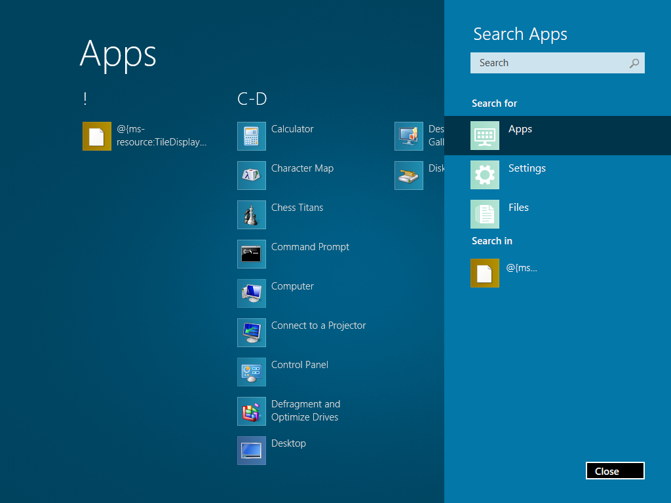
Task: Click the Connect to a Projector label
Action: (x=318, y=326)
